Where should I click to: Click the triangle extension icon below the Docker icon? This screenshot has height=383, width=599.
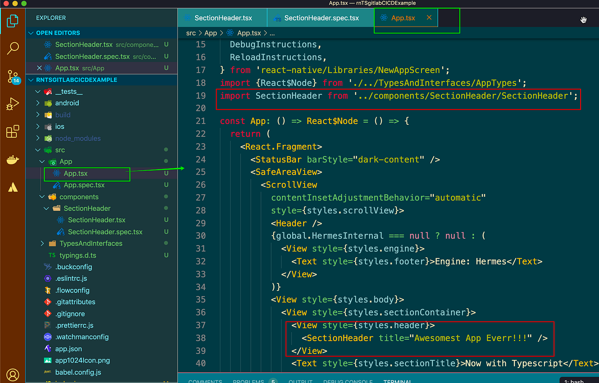[x=13, y=187]
